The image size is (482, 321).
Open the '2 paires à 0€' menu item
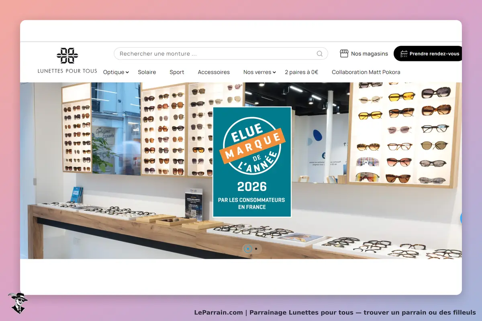pyautogui.click(x=302, y=72)
